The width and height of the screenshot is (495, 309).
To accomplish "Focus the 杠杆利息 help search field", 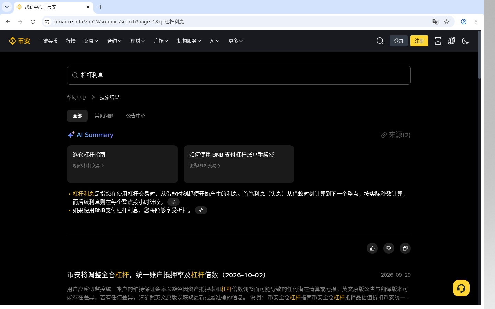I will 239,75.
